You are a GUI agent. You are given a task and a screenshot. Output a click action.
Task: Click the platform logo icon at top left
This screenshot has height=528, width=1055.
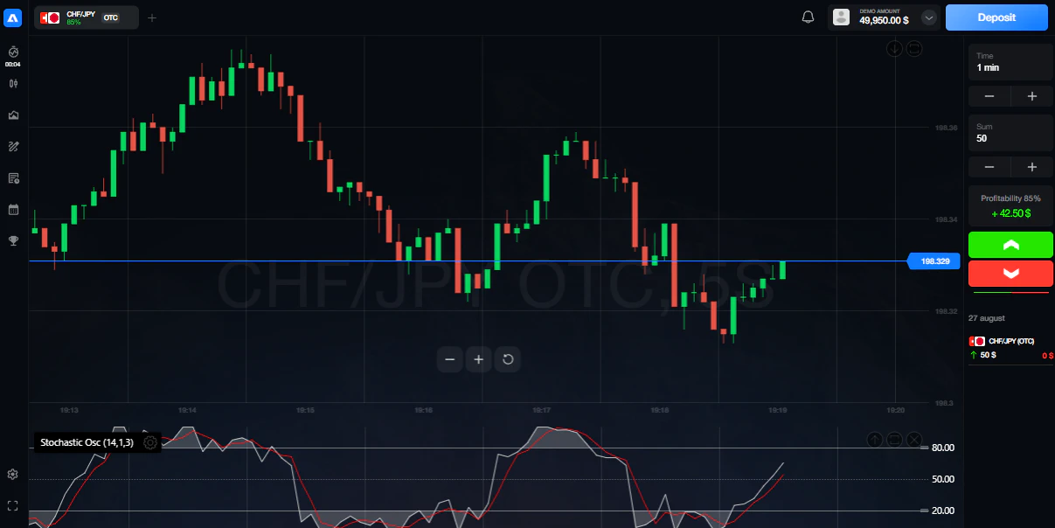click(x=13, y=17)
